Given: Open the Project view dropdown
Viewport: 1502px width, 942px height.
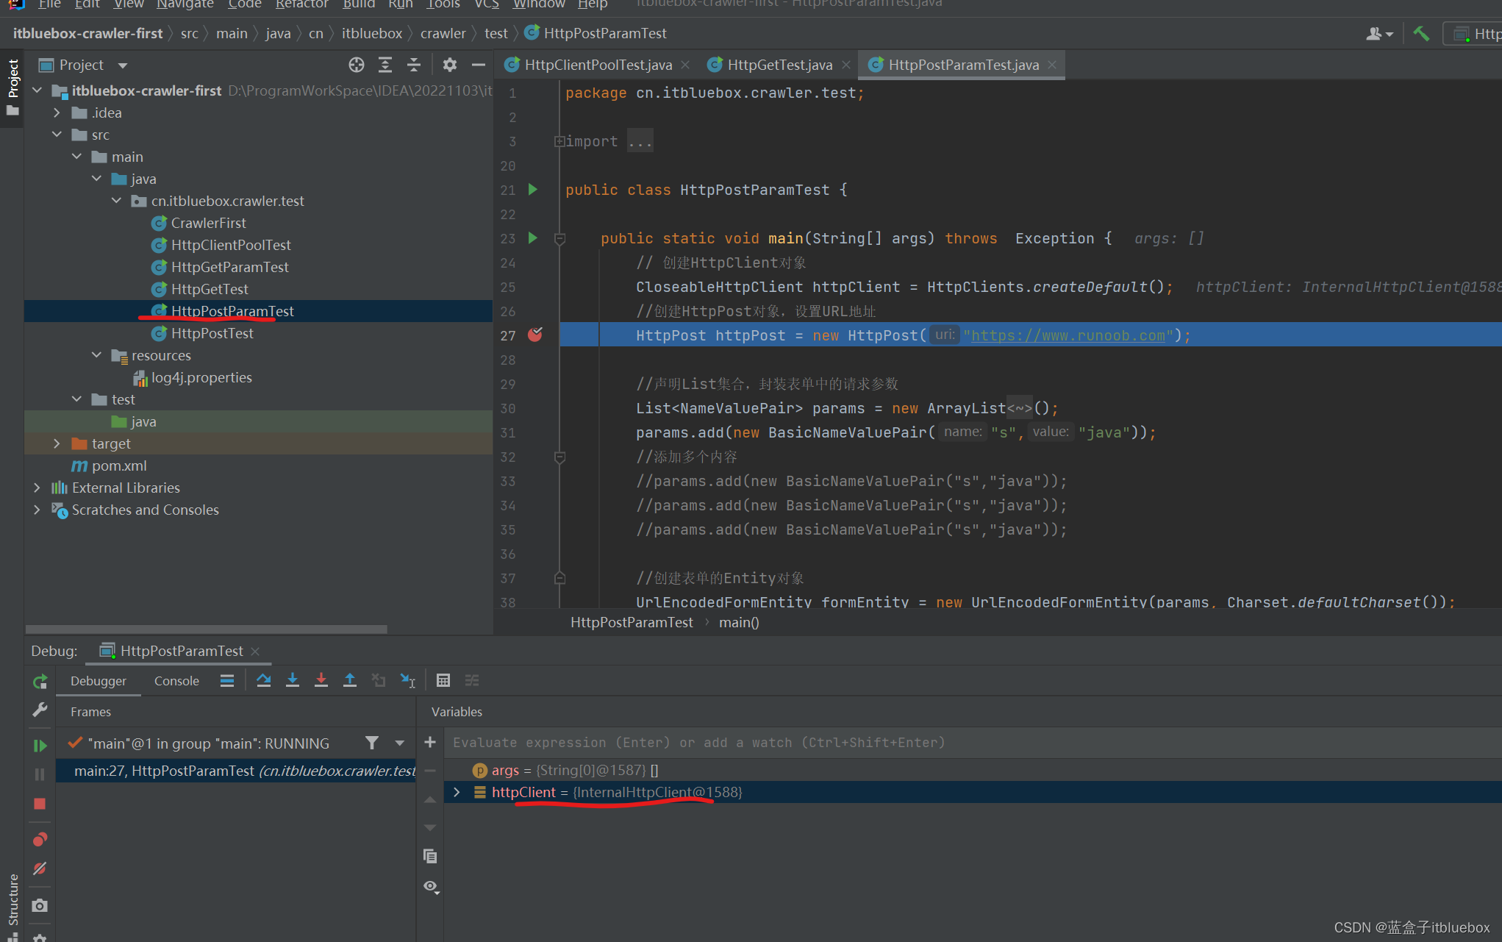Looking at the screenshot, I should point(123,65).
